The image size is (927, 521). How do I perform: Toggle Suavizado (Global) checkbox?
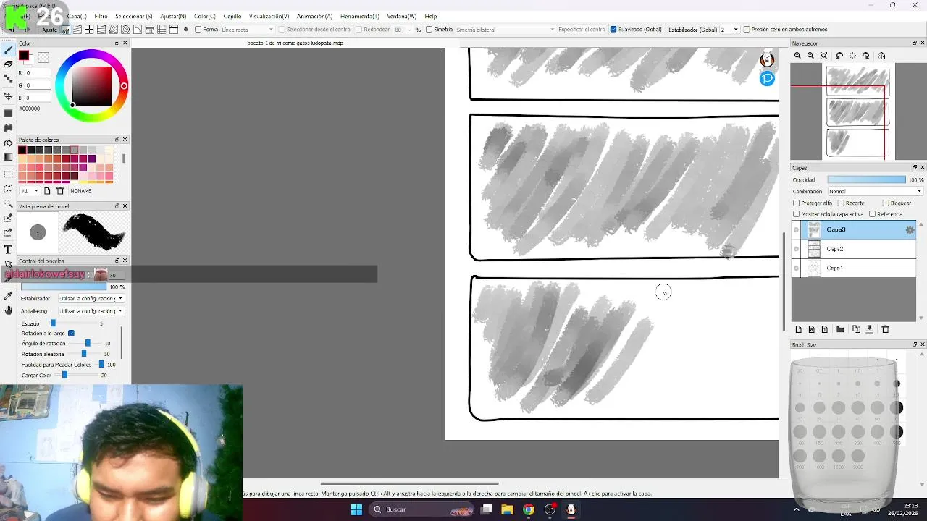click(613, 30)
